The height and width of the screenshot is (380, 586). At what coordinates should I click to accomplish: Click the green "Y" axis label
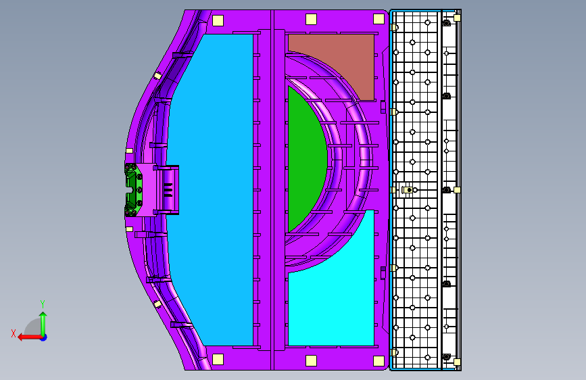[x=43, y=304]
